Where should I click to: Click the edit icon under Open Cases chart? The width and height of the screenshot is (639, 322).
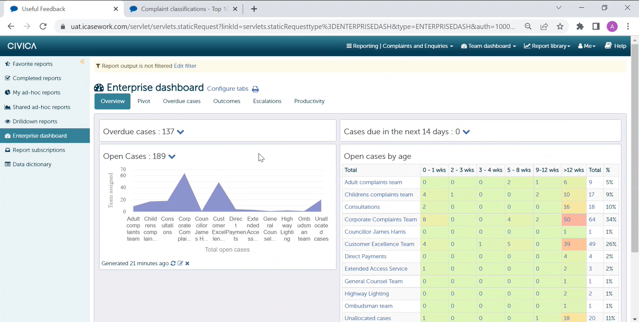coord(180,263)
